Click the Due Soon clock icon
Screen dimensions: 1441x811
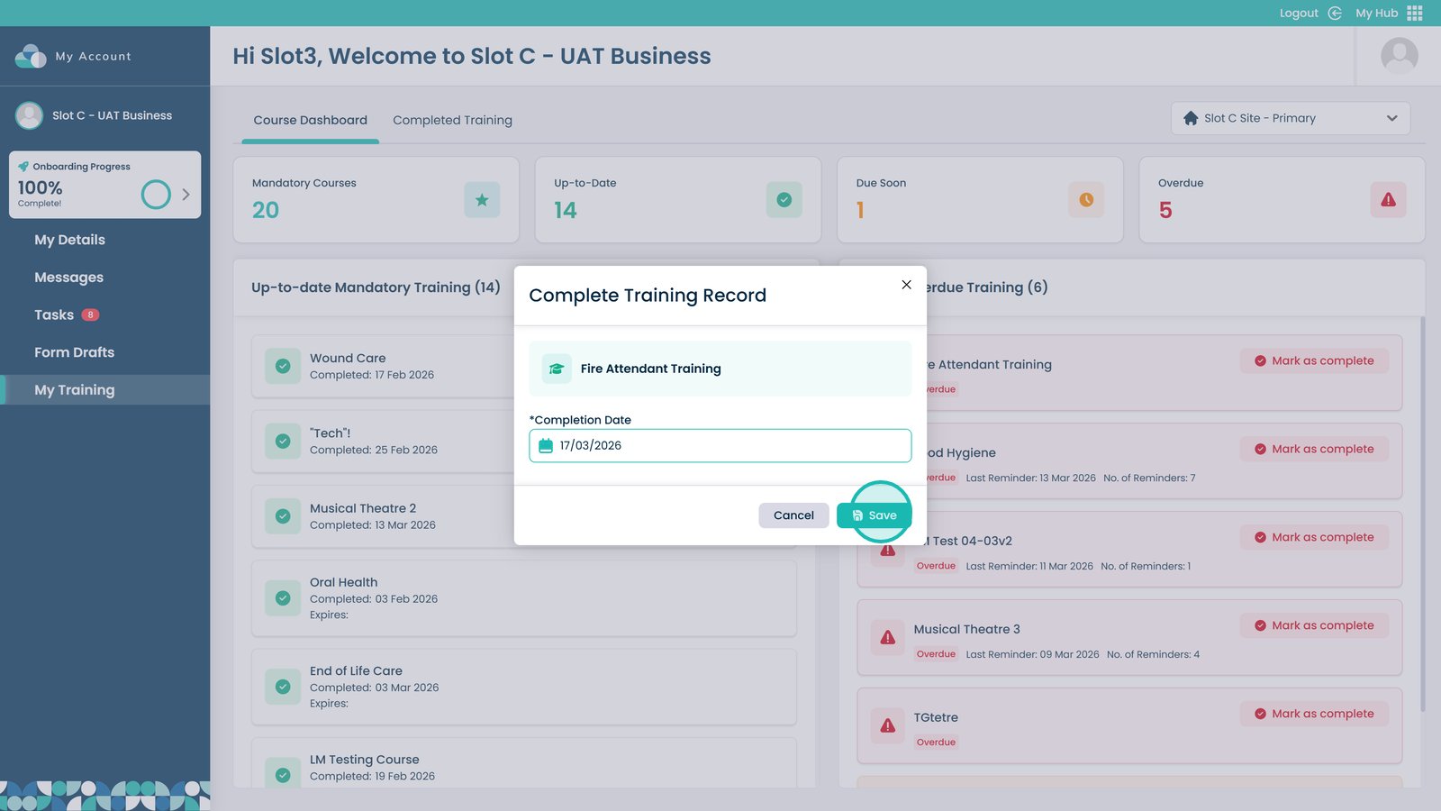pyautogui.click(x=1086, y=200)
